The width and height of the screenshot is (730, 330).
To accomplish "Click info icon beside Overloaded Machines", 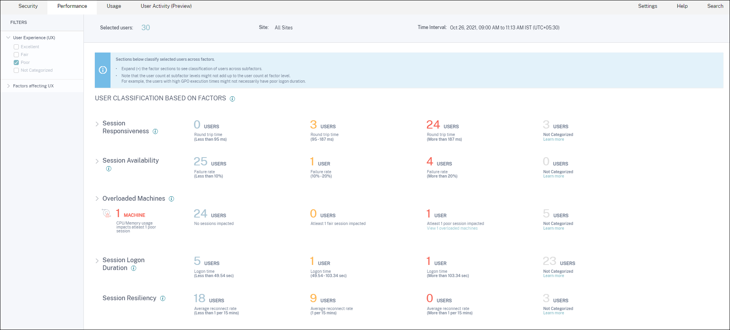I will pos(171,199).
